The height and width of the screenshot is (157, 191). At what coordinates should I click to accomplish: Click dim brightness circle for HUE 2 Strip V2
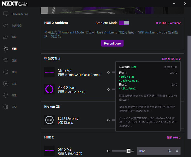point(108,151)
